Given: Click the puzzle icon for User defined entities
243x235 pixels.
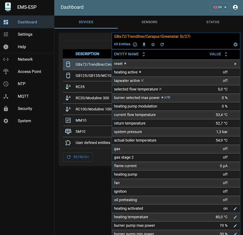Looking at the screenshot, I should pos(68,143).
